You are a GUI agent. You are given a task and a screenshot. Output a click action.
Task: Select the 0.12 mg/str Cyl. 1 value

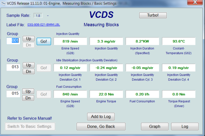70,68
